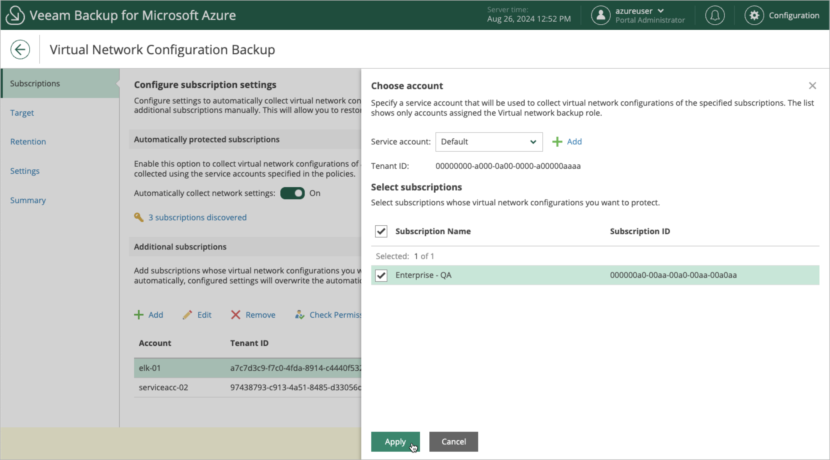Image resolution: width=830 pixels, height=460 pixels.
Task: Click the Selected: 1 of 1 counter
Action: tap(405, 256)
